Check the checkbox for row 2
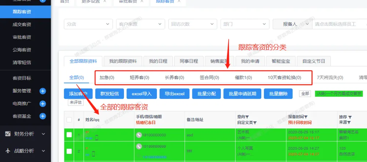Screen dimensions: 367x162 (69, 151)
